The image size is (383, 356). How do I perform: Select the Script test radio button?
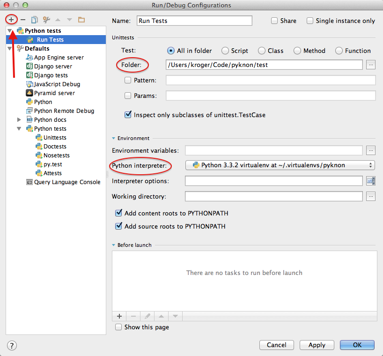[225, 51]
